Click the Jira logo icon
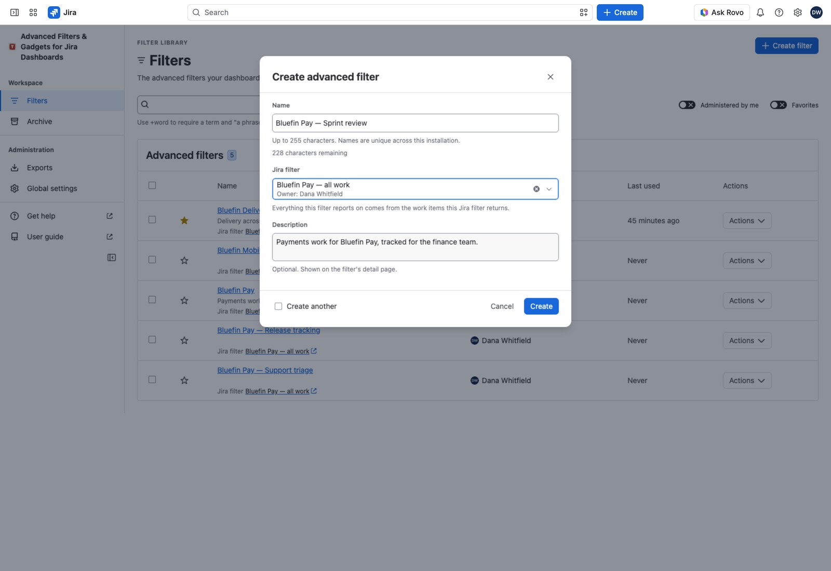 click(x=54, y=12)
